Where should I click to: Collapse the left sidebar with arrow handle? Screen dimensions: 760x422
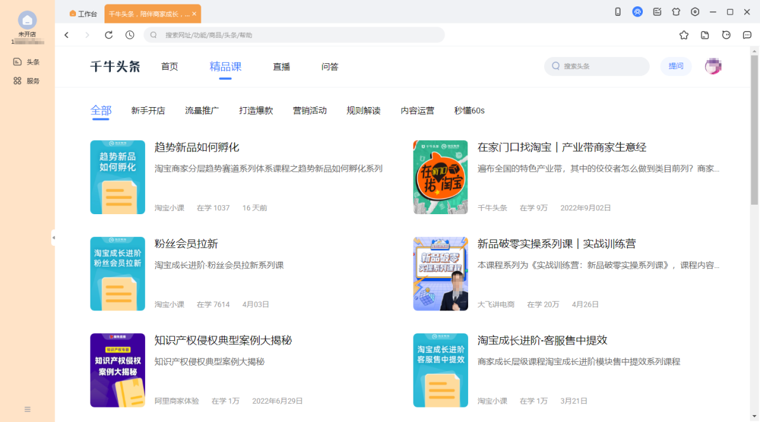pyautogui.click(x=53, y=238)
